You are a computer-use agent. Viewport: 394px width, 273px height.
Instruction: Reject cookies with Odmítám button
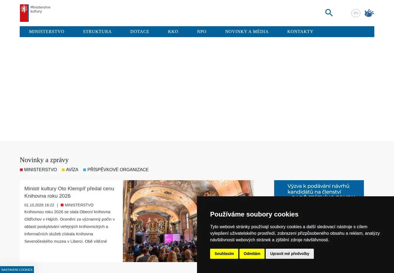point(252,254)
